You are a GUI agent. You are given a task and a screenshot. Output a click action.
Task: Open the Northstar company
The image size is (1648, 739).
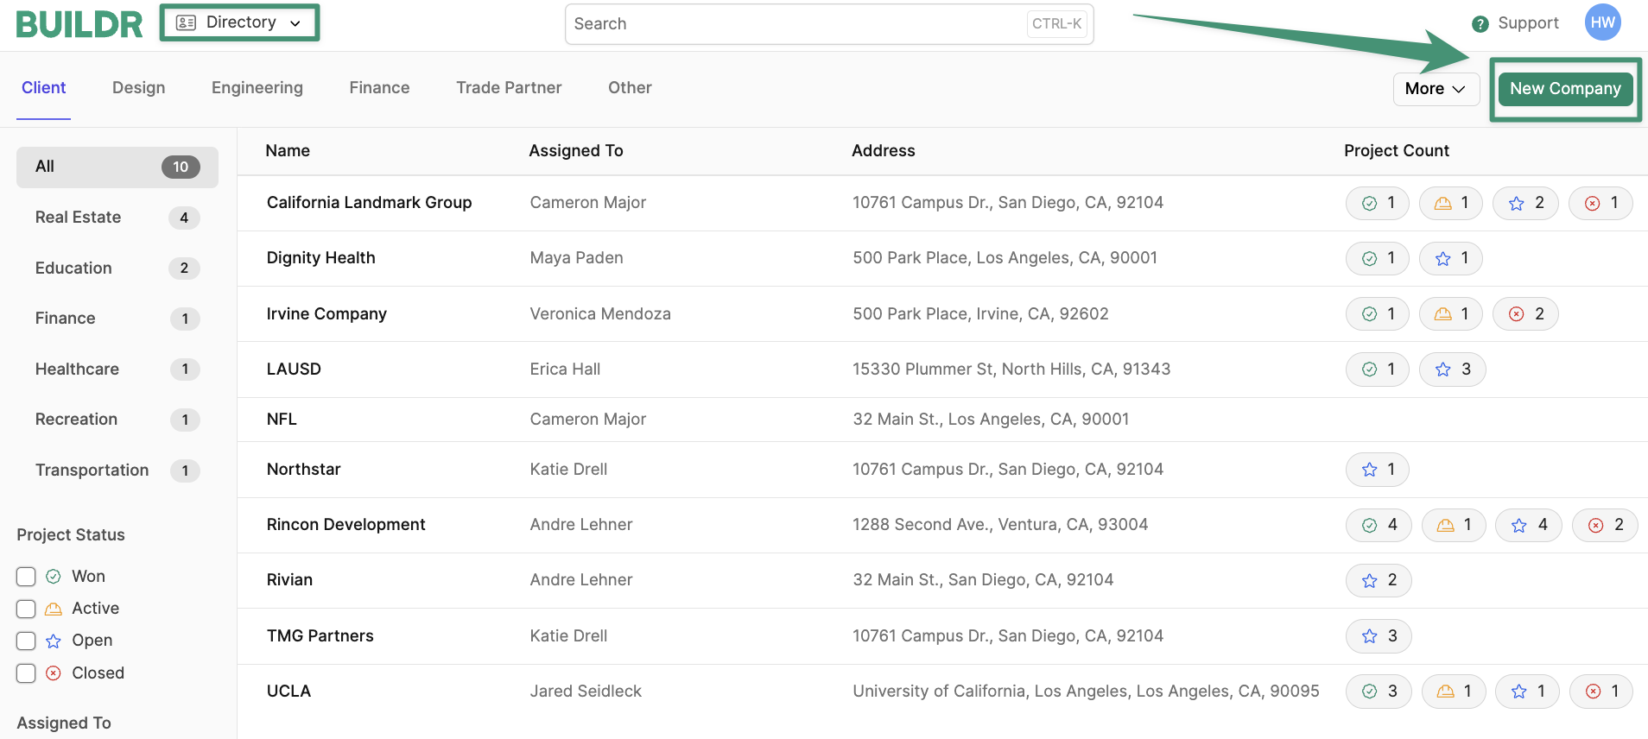(x=303, y=470)
